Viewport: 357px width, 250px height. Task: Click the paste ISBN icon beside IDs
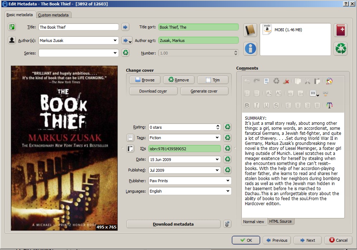tap(131, 148)
